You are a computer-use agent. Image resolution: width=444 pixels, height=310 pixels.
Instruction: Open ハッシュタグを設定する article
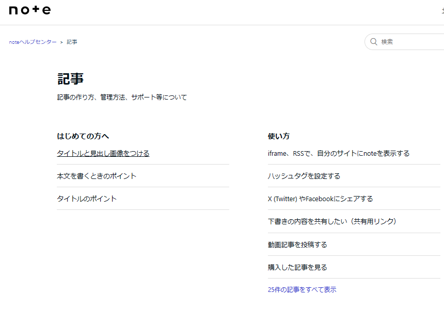304,176
